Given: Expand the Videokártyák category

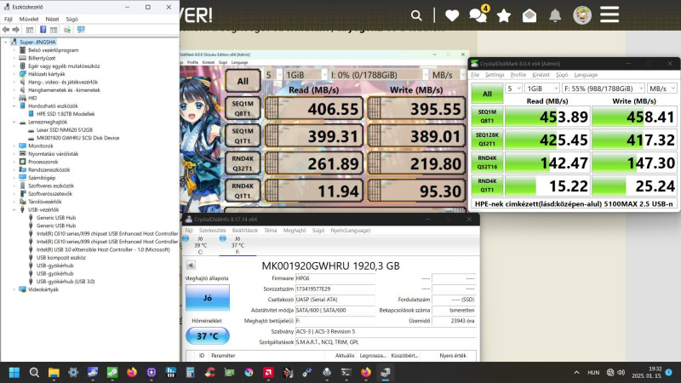Looking at the screenshot, I should [14, 289].
